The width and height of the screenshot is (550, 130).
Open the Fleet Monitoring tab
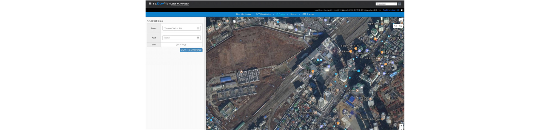[243, 14]
